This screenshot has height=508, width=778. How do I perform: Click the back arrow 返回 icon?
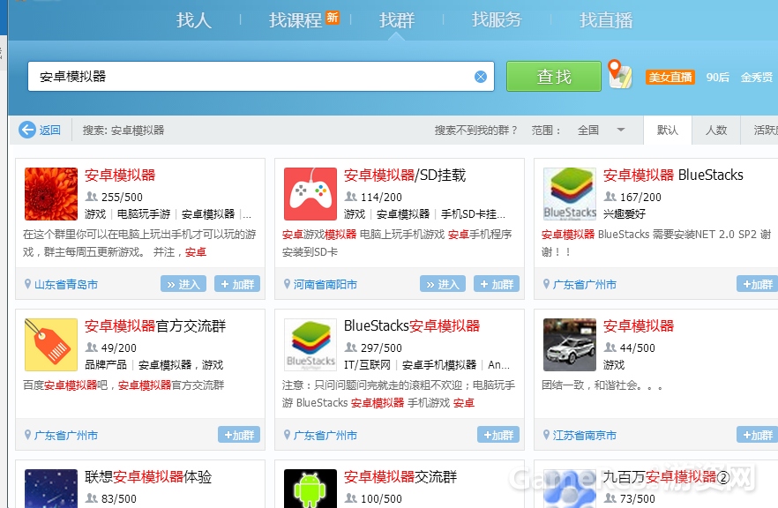tap(27, 130)
